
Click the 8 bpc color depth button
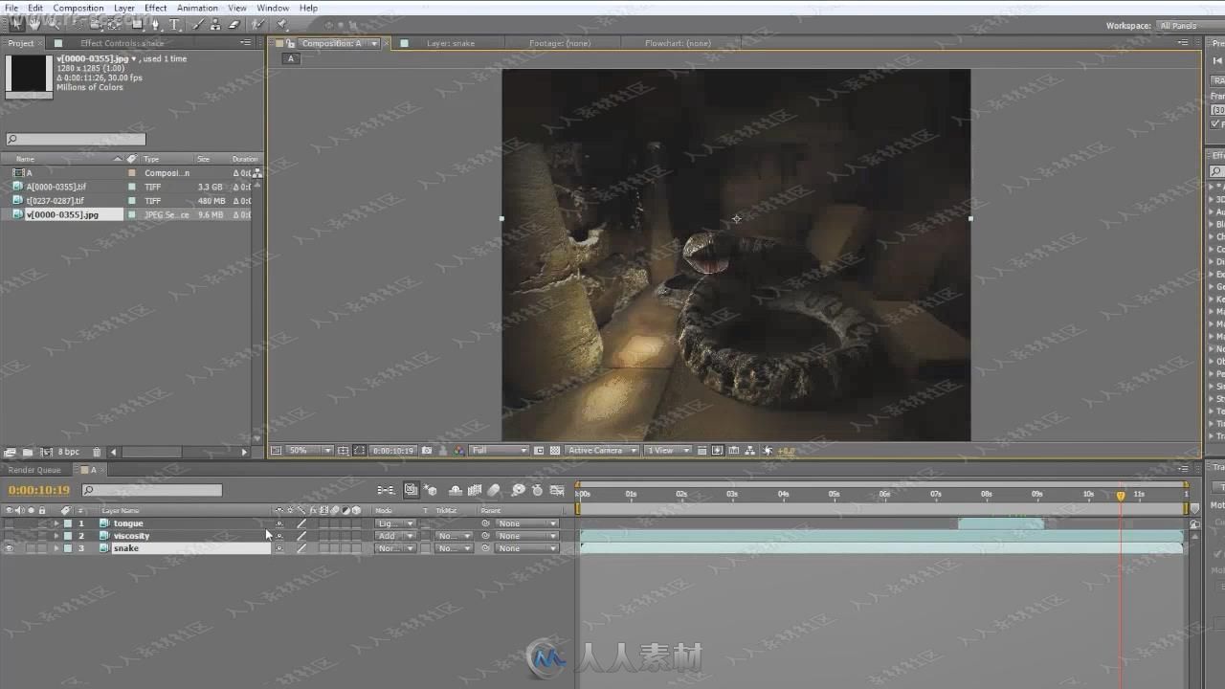click(68, 452)
